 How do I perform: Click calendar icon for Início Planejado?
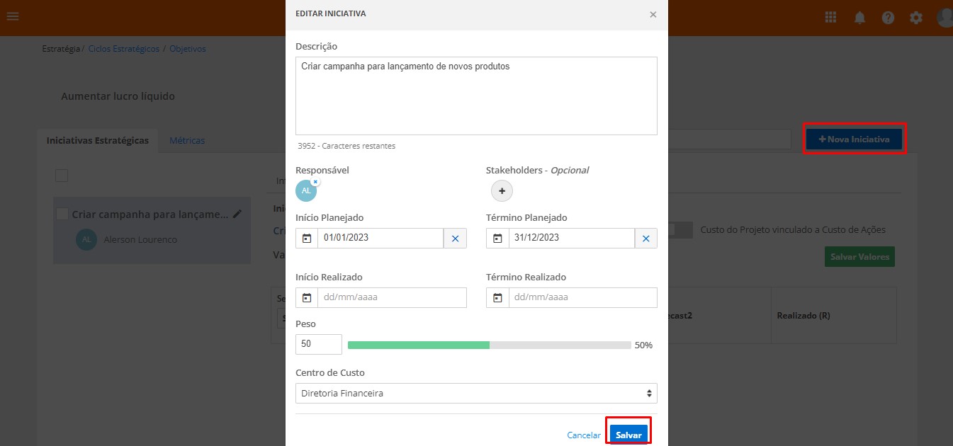(307, 239)
